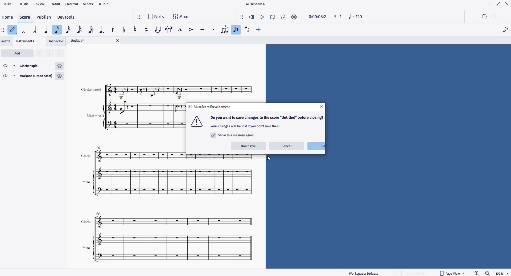The width and height of the screenshot is (511, 276).
Task: Click the tempo value 120 control
Action: tap(355, 16)
